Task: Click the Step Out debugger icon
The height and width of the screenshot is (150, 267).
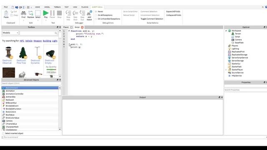Action: pyautogui.click(x=82, y=13)
